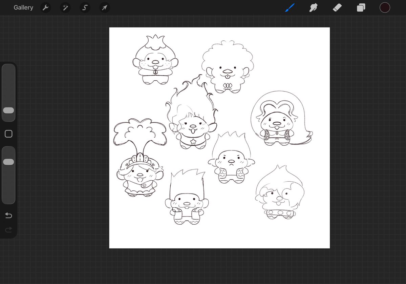Tap the square Modify button in sidebar

pos(8,134)
